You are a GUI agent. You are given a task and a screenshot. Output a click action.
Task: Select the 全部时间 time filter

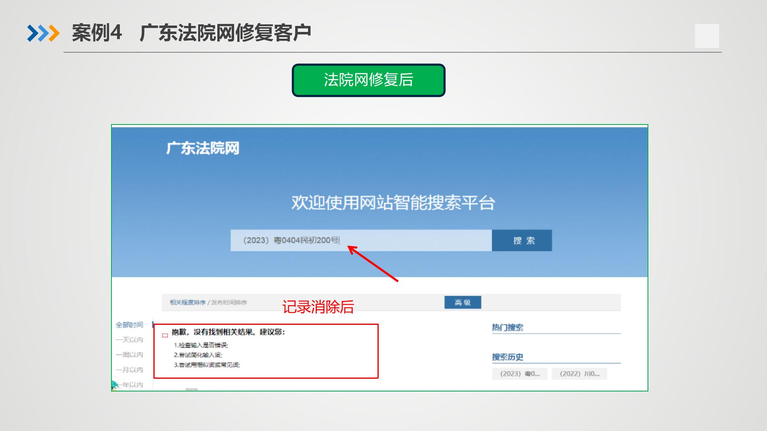click(x=129, y=325)
